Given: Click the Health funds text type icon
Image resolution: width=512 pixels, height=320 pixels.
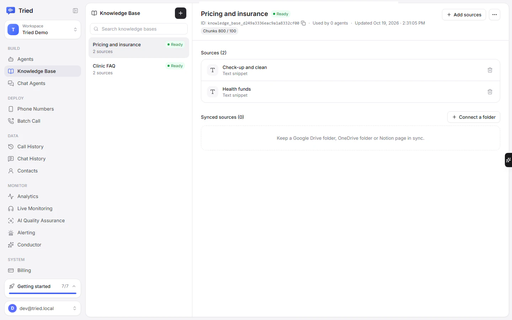Looking at the screenshot, I should tap(213, 92).
